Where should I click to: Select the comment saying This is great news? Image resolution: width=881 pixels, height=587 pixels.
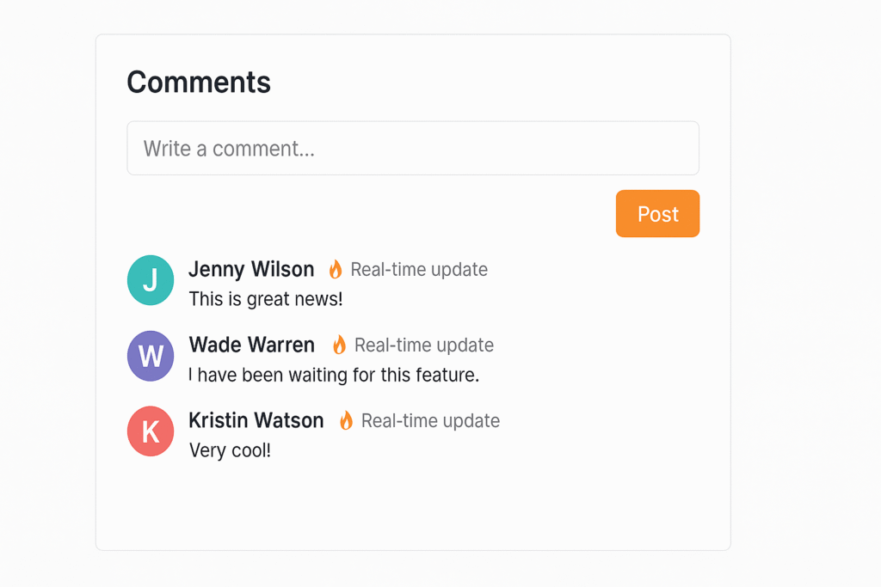265,298
